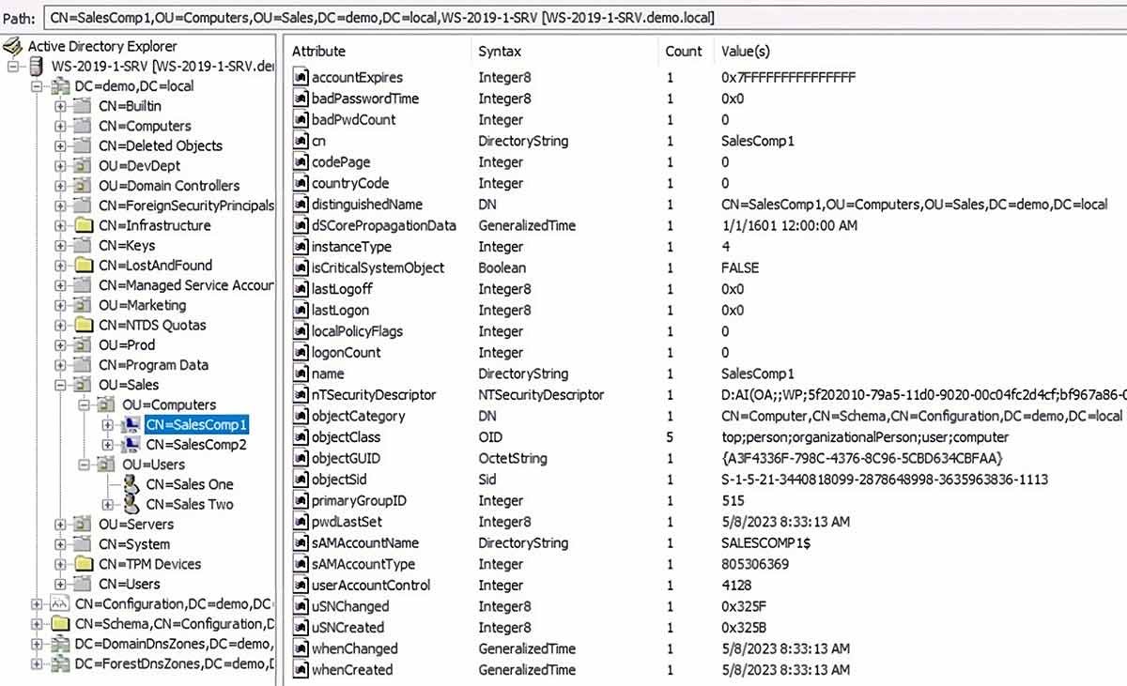
Task: Select the CN=NTDS Quotas tree item
Action: pos(152,325)
